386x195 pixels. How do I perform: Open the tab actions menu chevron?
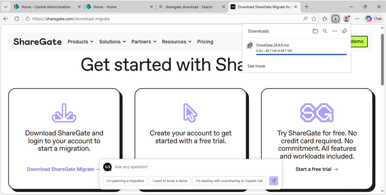click(x=6, y=7)
